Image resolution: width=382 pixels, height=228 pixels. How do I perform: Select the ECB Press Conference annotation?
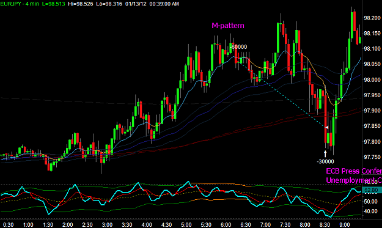pos(354,171)
